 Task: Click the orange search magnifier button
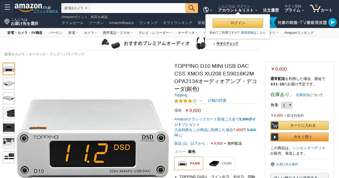click(x=192, y=8)
